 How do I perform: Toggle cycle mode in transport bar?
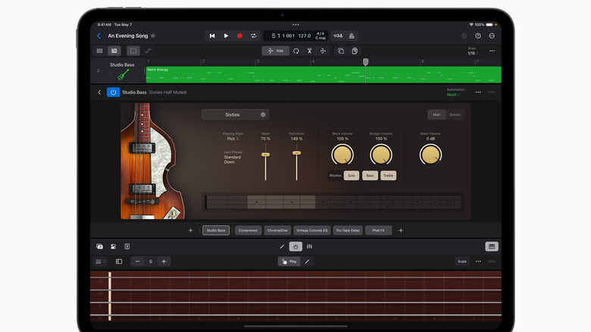[253, 36]
